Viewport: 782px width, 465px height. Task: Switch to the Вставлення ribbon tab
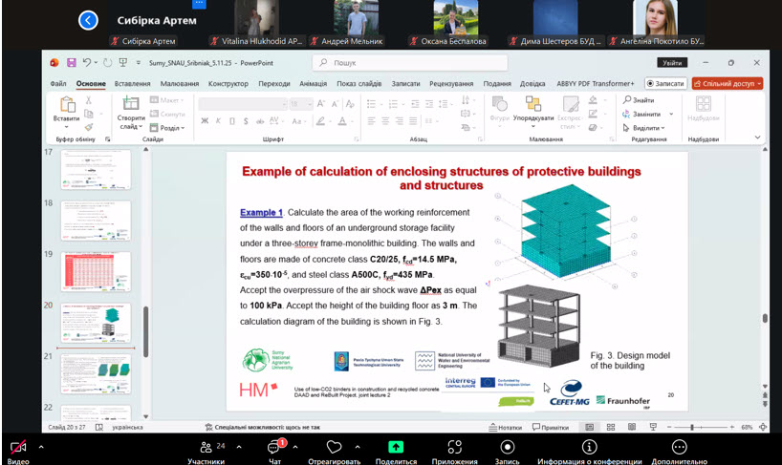132,83
